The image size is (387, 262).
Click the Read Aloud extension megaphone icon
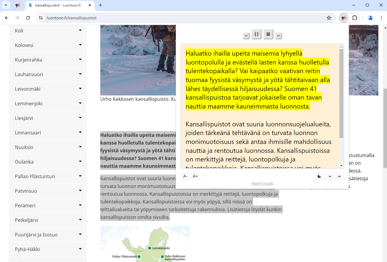click(344, 18)
